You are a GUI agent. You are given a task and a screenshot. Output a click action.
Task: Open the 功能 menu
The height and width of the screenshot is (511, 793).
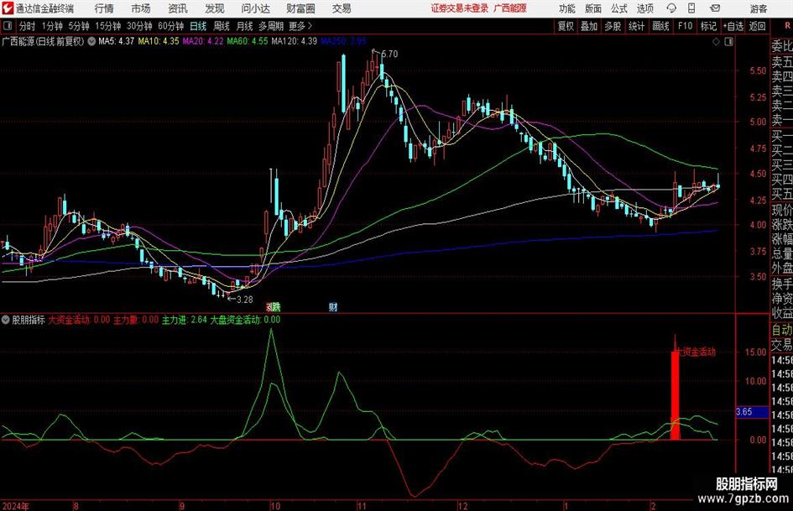tap(567, 8)
